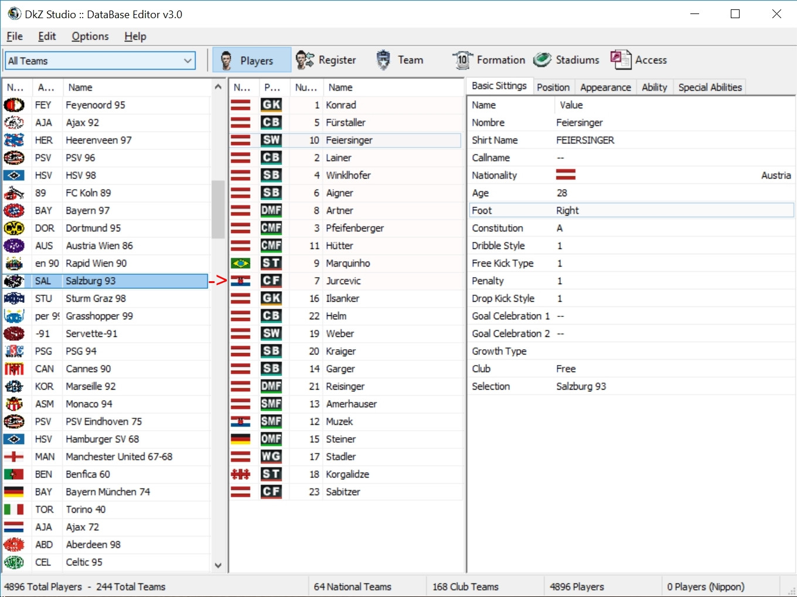The width and height of the screenshot is (797, 597).
Task: Open the Options menu
Action: pos(90,36)
